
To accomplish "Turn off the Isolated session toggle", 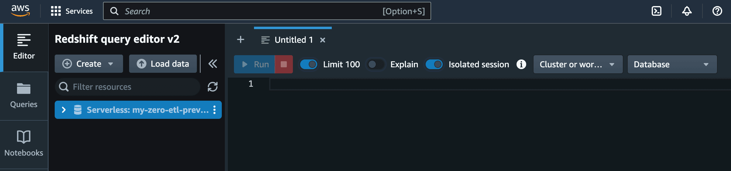I will (434, 64).
